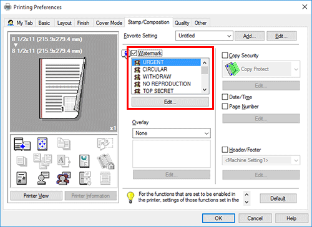
Task: Switch to the Cover Mode tab
Action: [109, 23]
